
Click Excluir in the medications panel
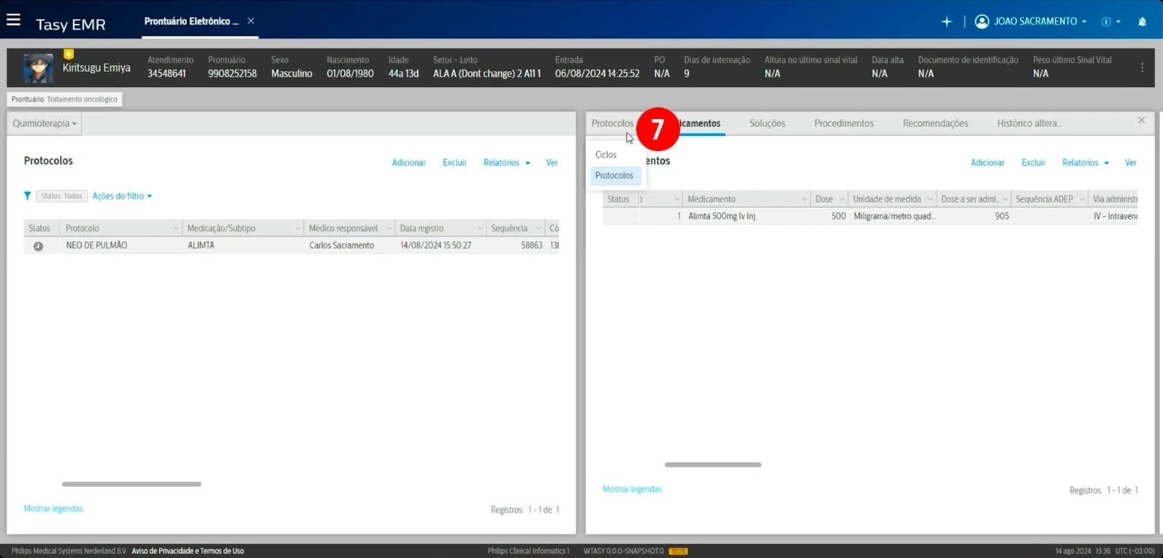[x=1033, y=163]
